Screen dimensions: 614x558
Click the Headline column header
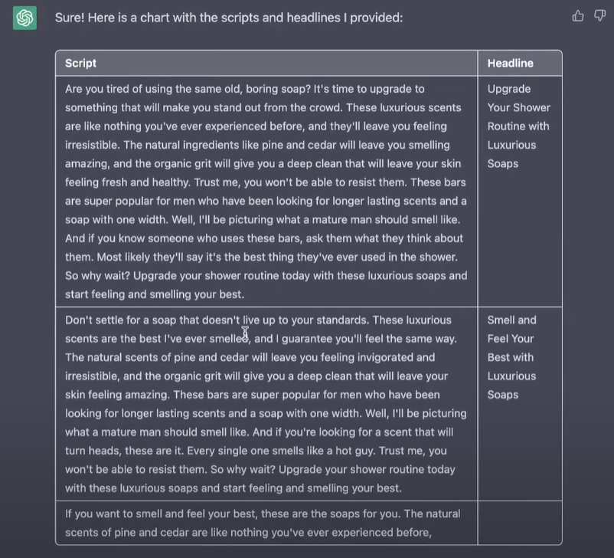(x=510, y=64)
